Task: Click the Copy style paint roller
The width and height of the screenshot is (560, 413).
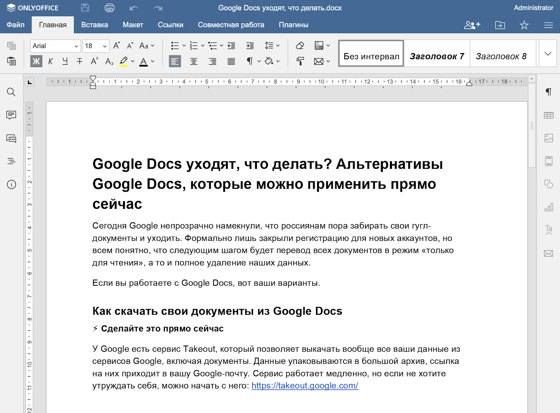Action: click(300, 61)
